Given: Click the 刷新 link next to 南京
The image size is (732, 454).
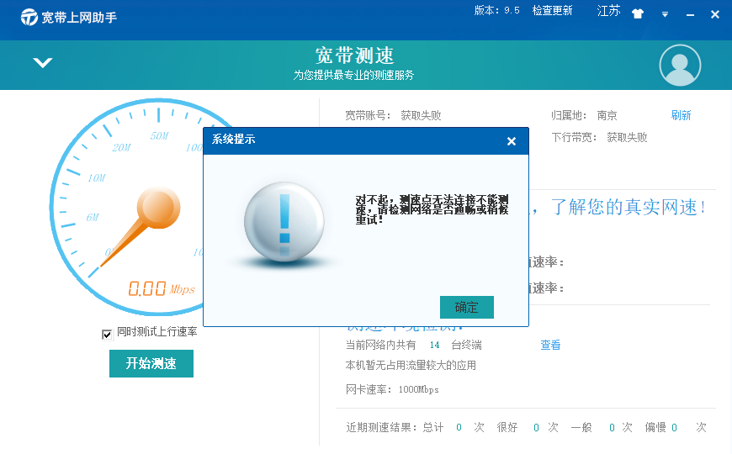Looking at the screenshot, I should [x=681, y=116].
